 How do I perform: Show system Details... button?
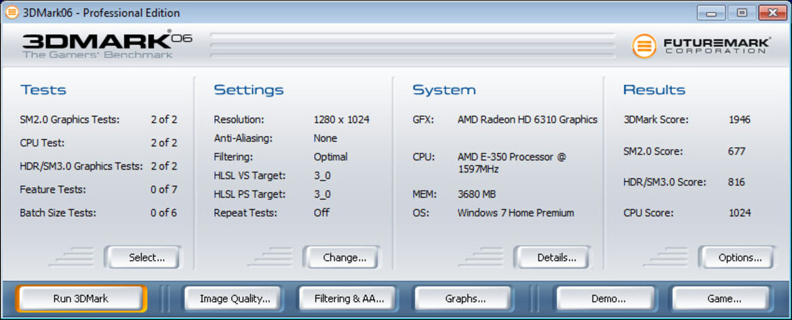coord(552,258)
